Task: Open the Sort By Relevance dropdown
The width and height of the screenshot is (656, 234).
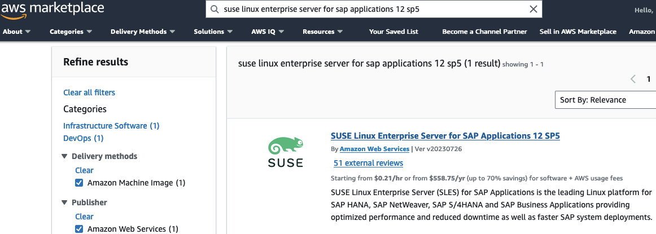Action: (605, 100)
